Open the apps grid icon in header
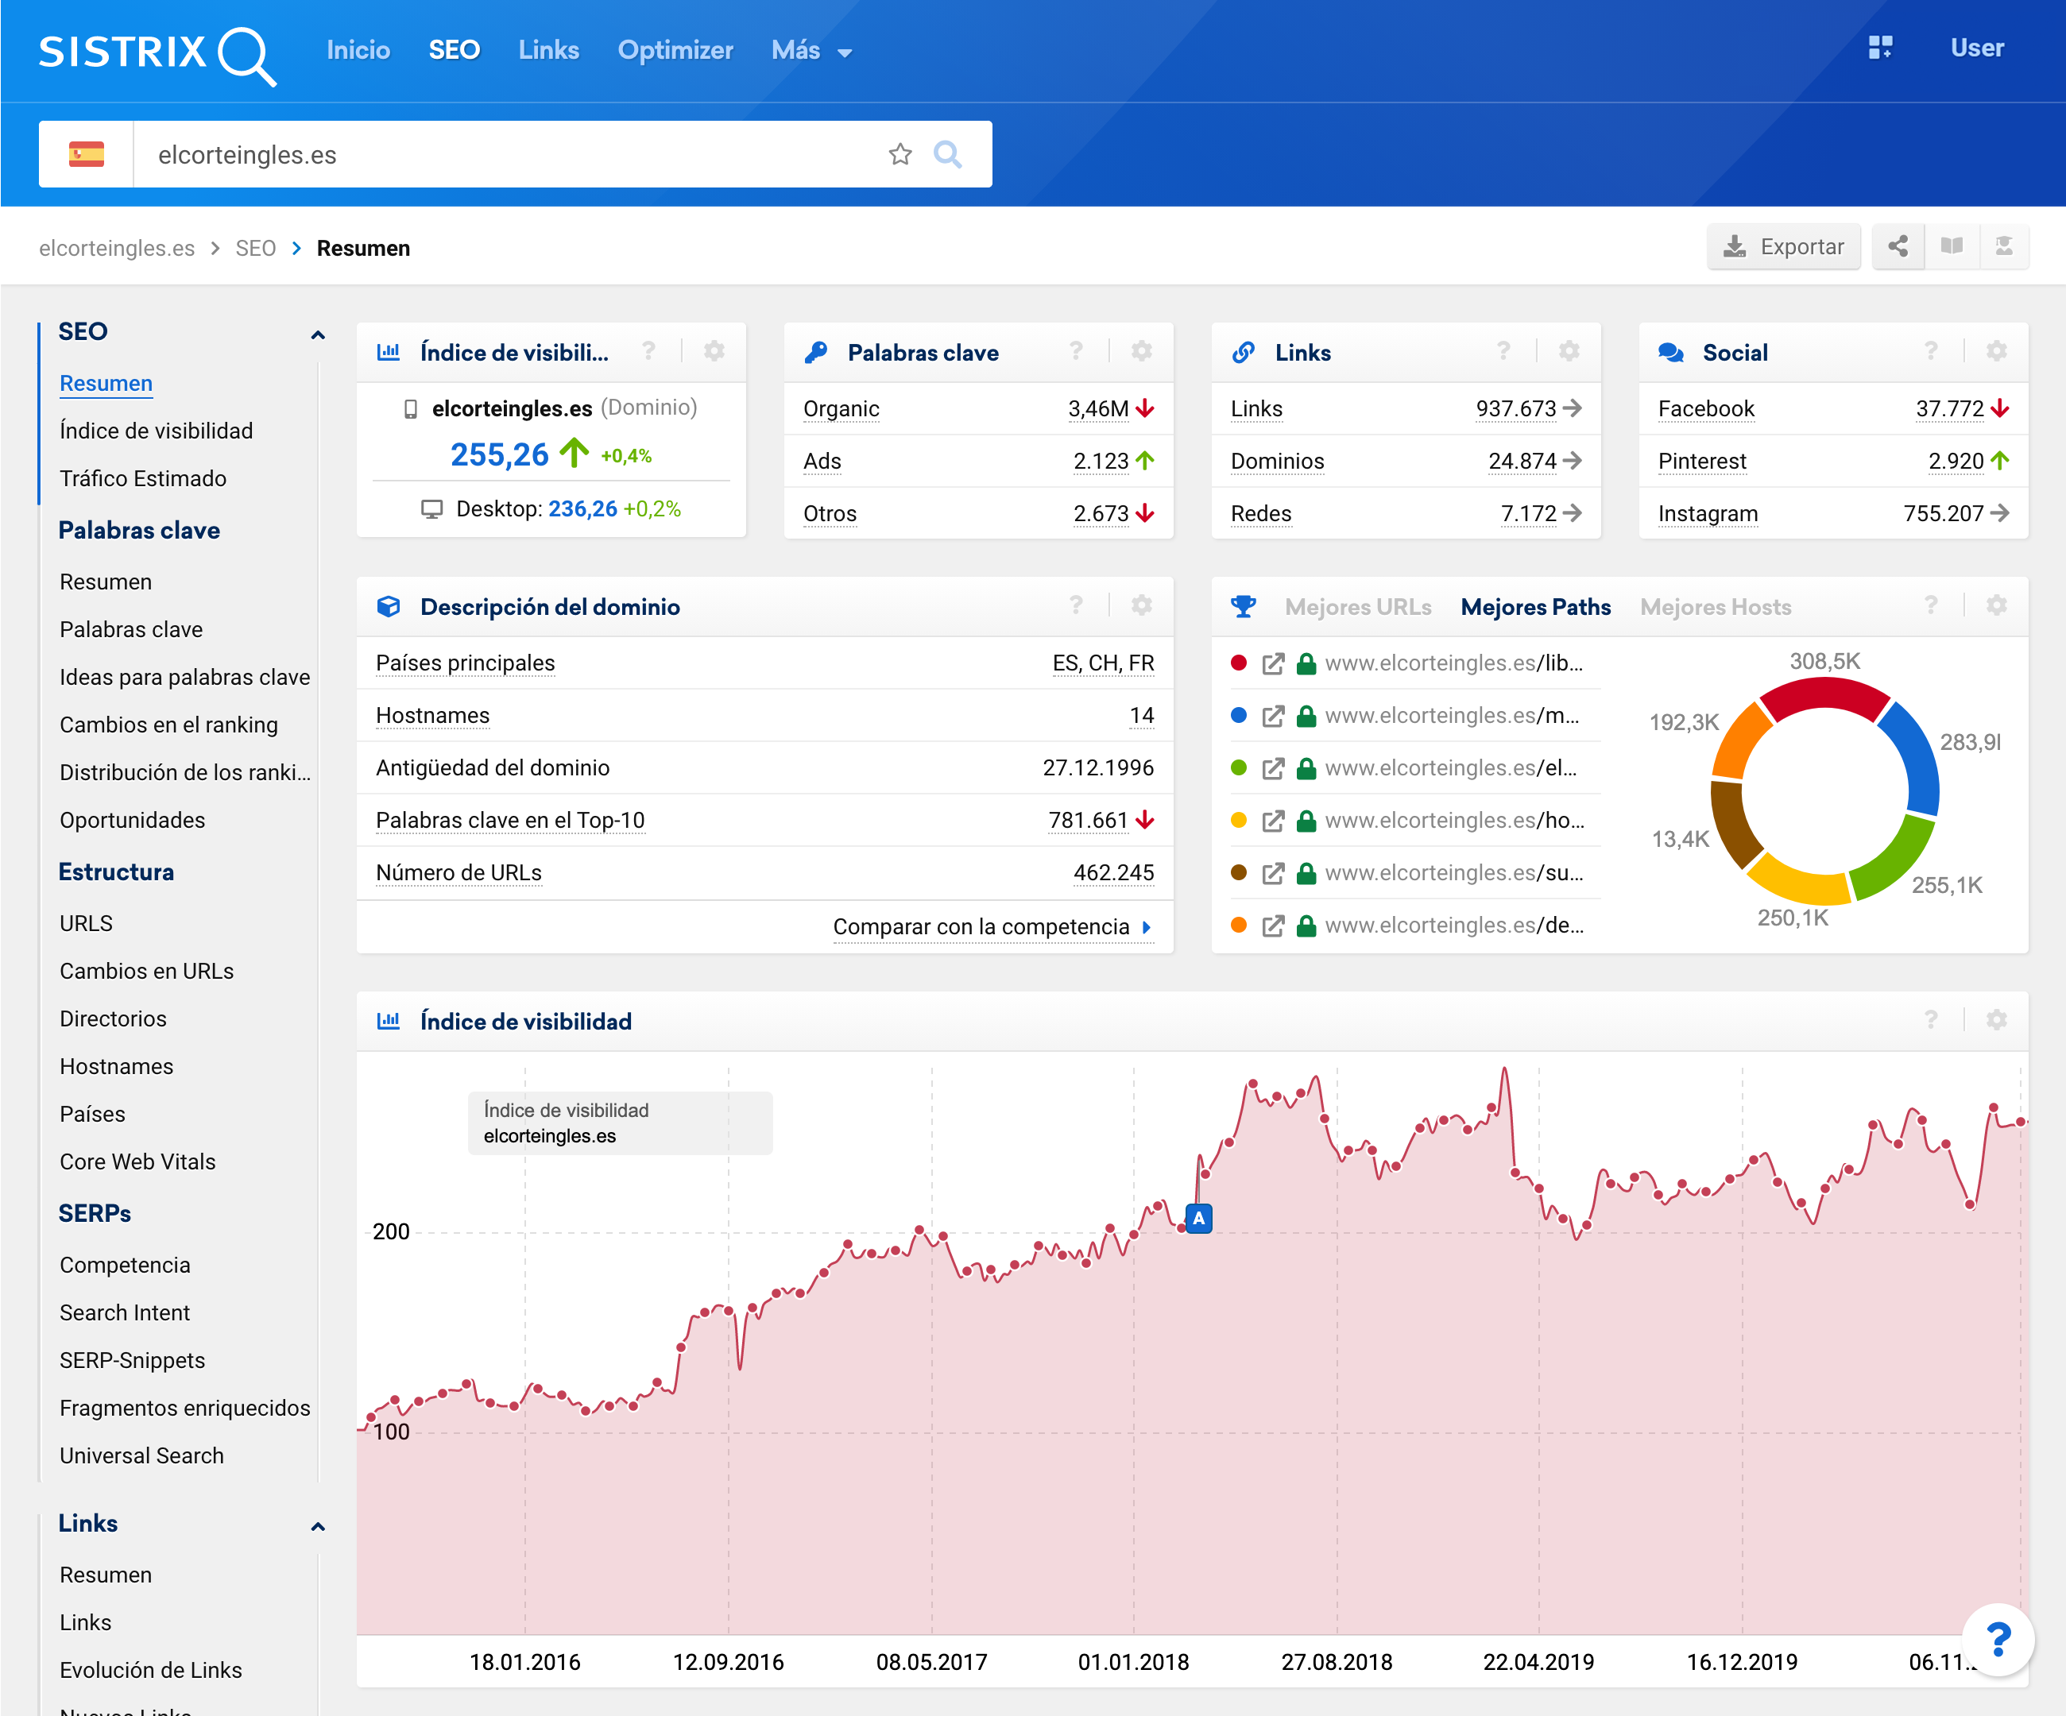The width and height of the screenshot is (2066, 1716). (1880, 47)
